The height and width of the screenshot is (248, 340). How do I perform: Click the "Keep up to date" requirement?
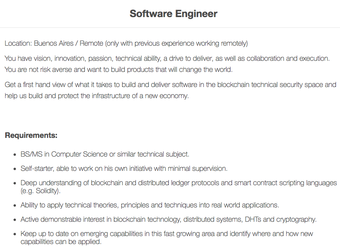(x=167, y=234)
